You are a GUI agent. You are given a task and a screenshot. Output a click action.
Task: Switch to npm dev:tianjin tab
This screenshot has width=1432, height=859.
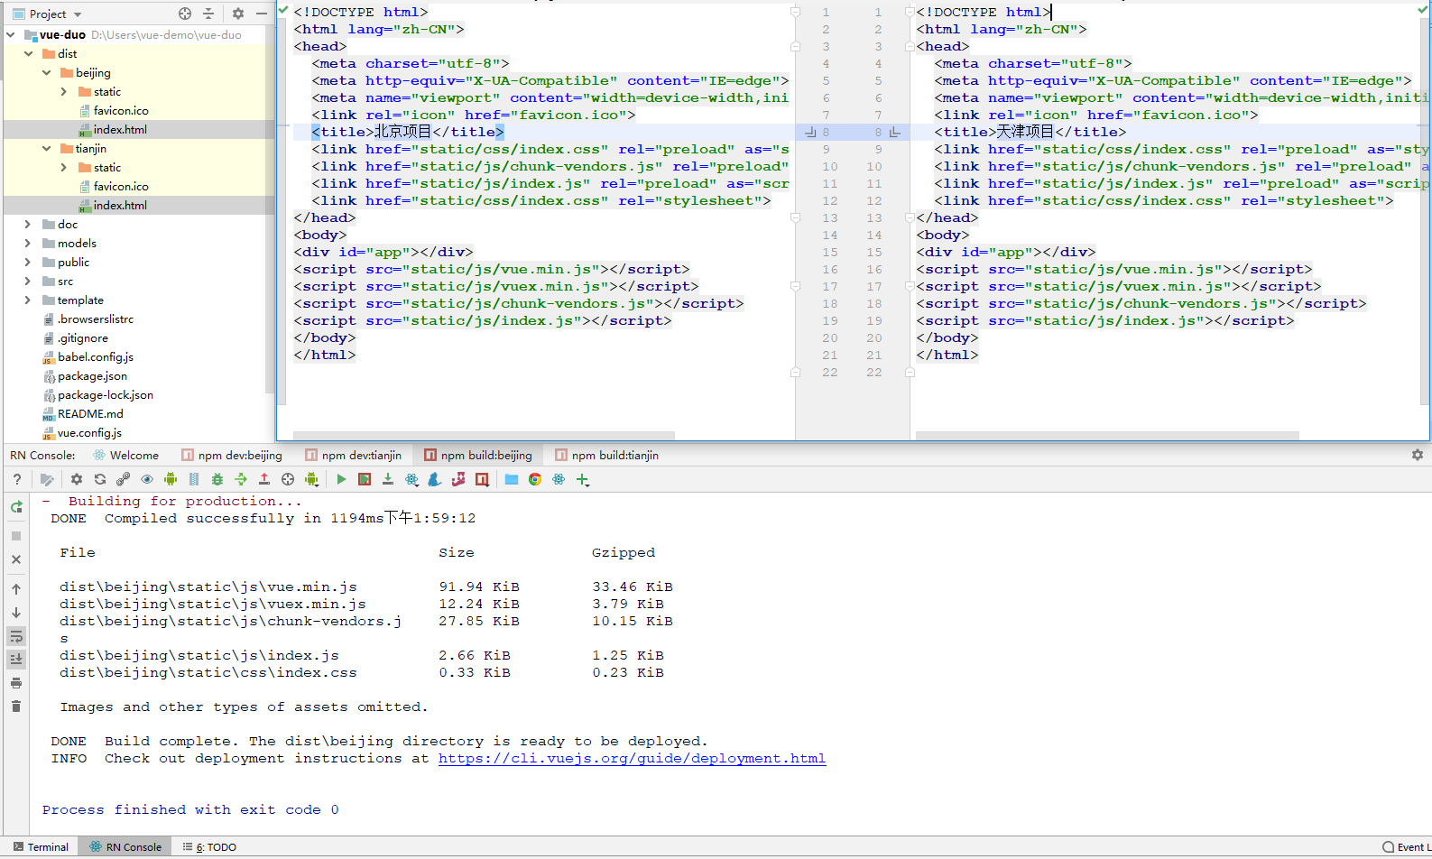click(354, 456)
